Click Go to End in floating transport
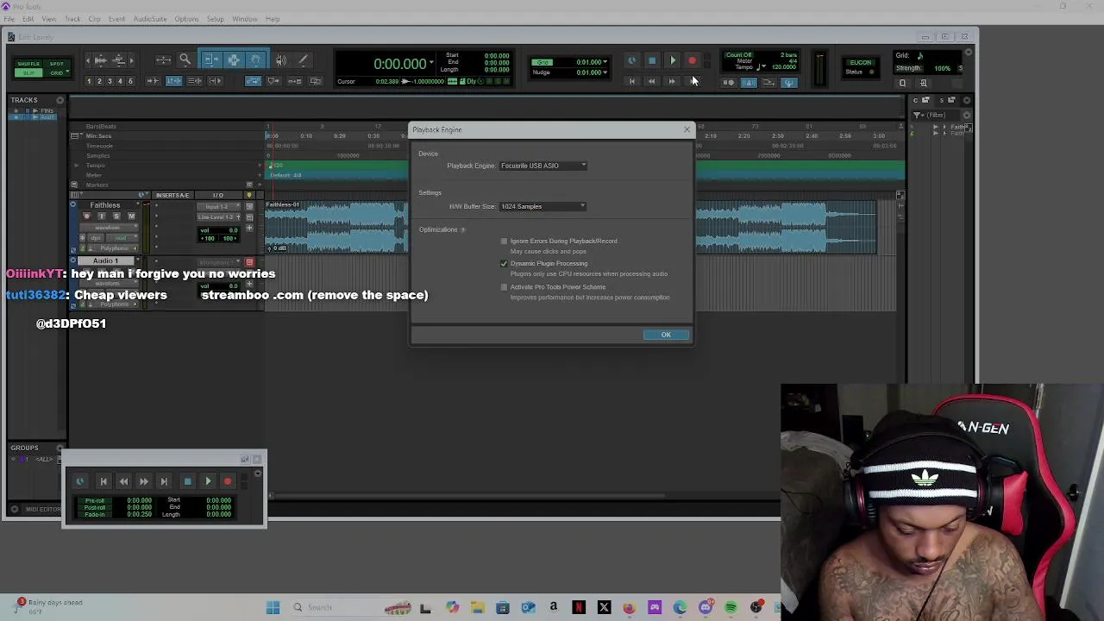The height and width of the screenshot is (621, 1104). 164,482
